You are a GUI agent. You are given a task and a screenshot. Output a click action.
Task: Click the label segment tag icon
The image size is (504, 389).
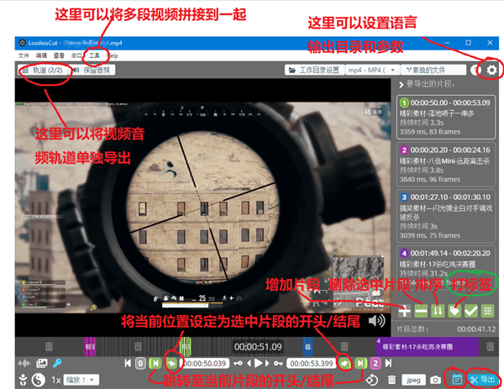(454, 310)
